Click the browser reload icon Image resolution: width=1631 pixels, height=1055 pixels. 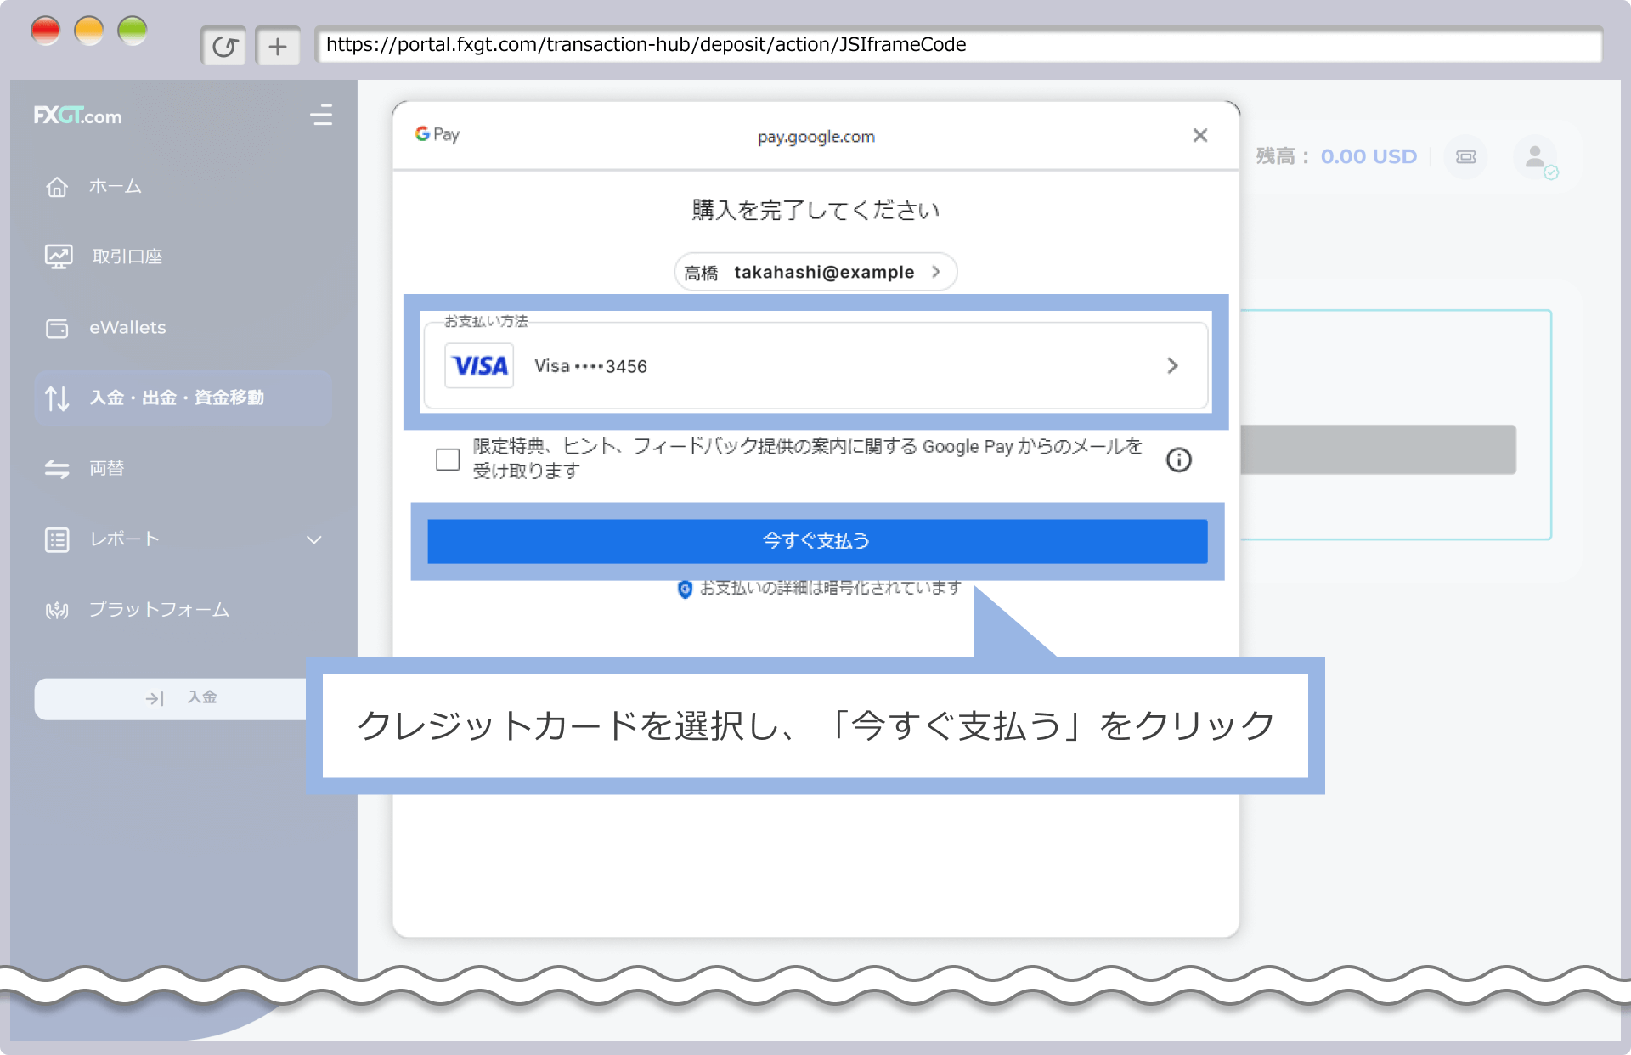tap(224, 46)
